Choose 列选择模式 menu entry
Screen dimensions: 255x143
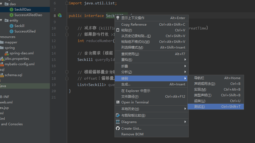coord(151,47)
